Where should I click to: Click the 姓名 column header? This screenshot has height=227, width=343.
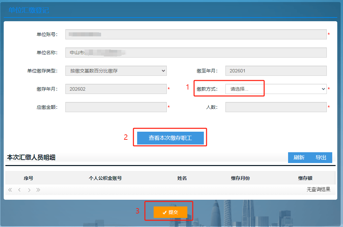click(x=182, y=178)
